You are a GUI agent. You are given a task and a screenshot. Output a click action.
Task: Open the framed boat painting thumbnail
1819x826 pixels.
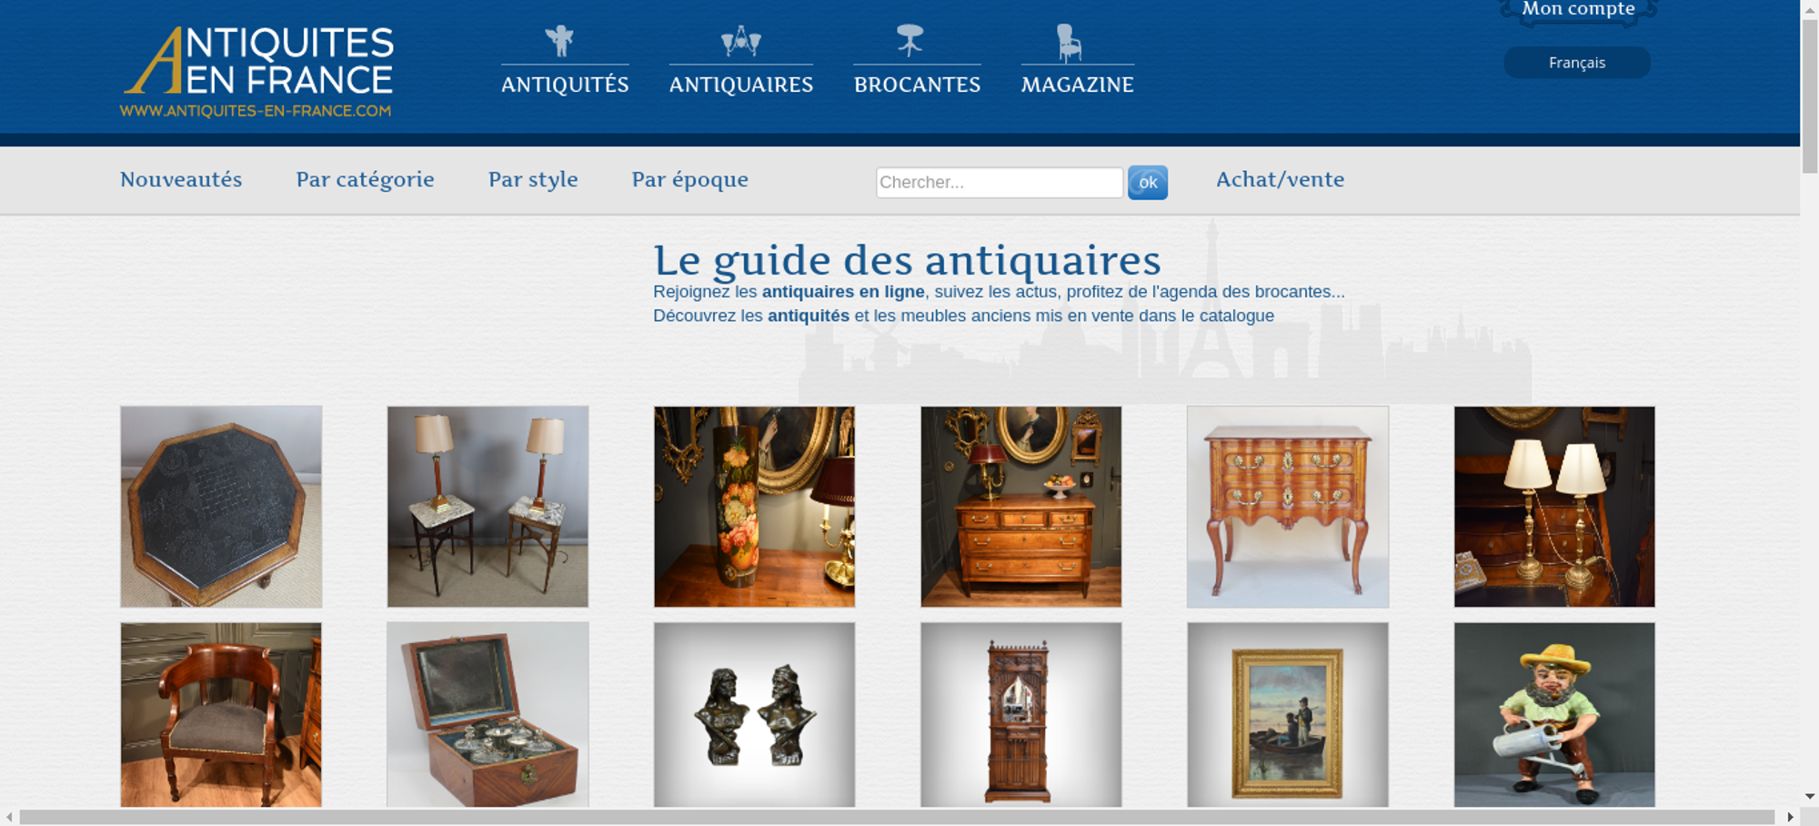pyautogui.click(x=1288, y=714)
